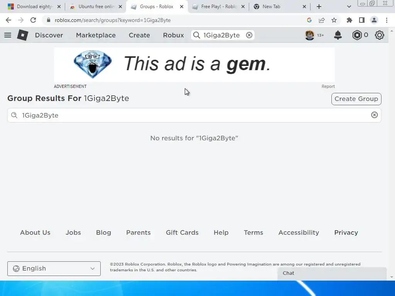
Task: Close the Download eighty tab
Action: [59, 7]
